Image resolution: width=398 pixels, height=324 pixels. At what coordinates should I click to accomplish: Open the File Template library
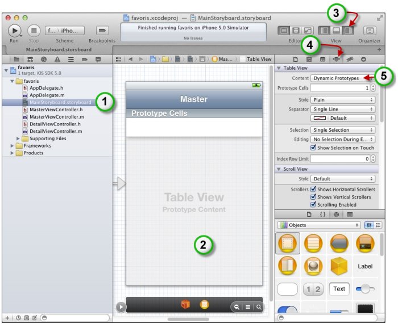(x=309, y=214)
